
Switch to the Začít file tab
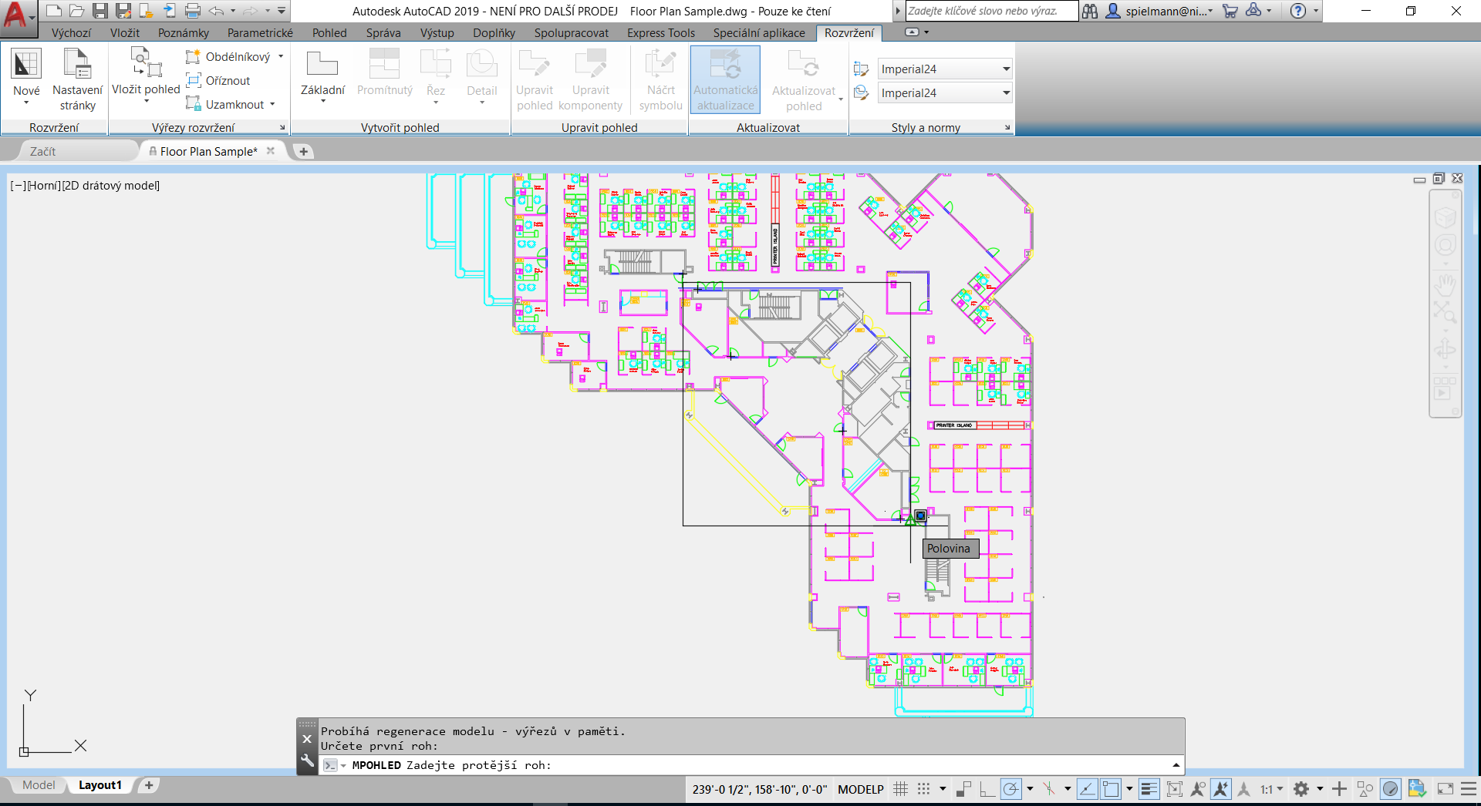pos(43,151)
